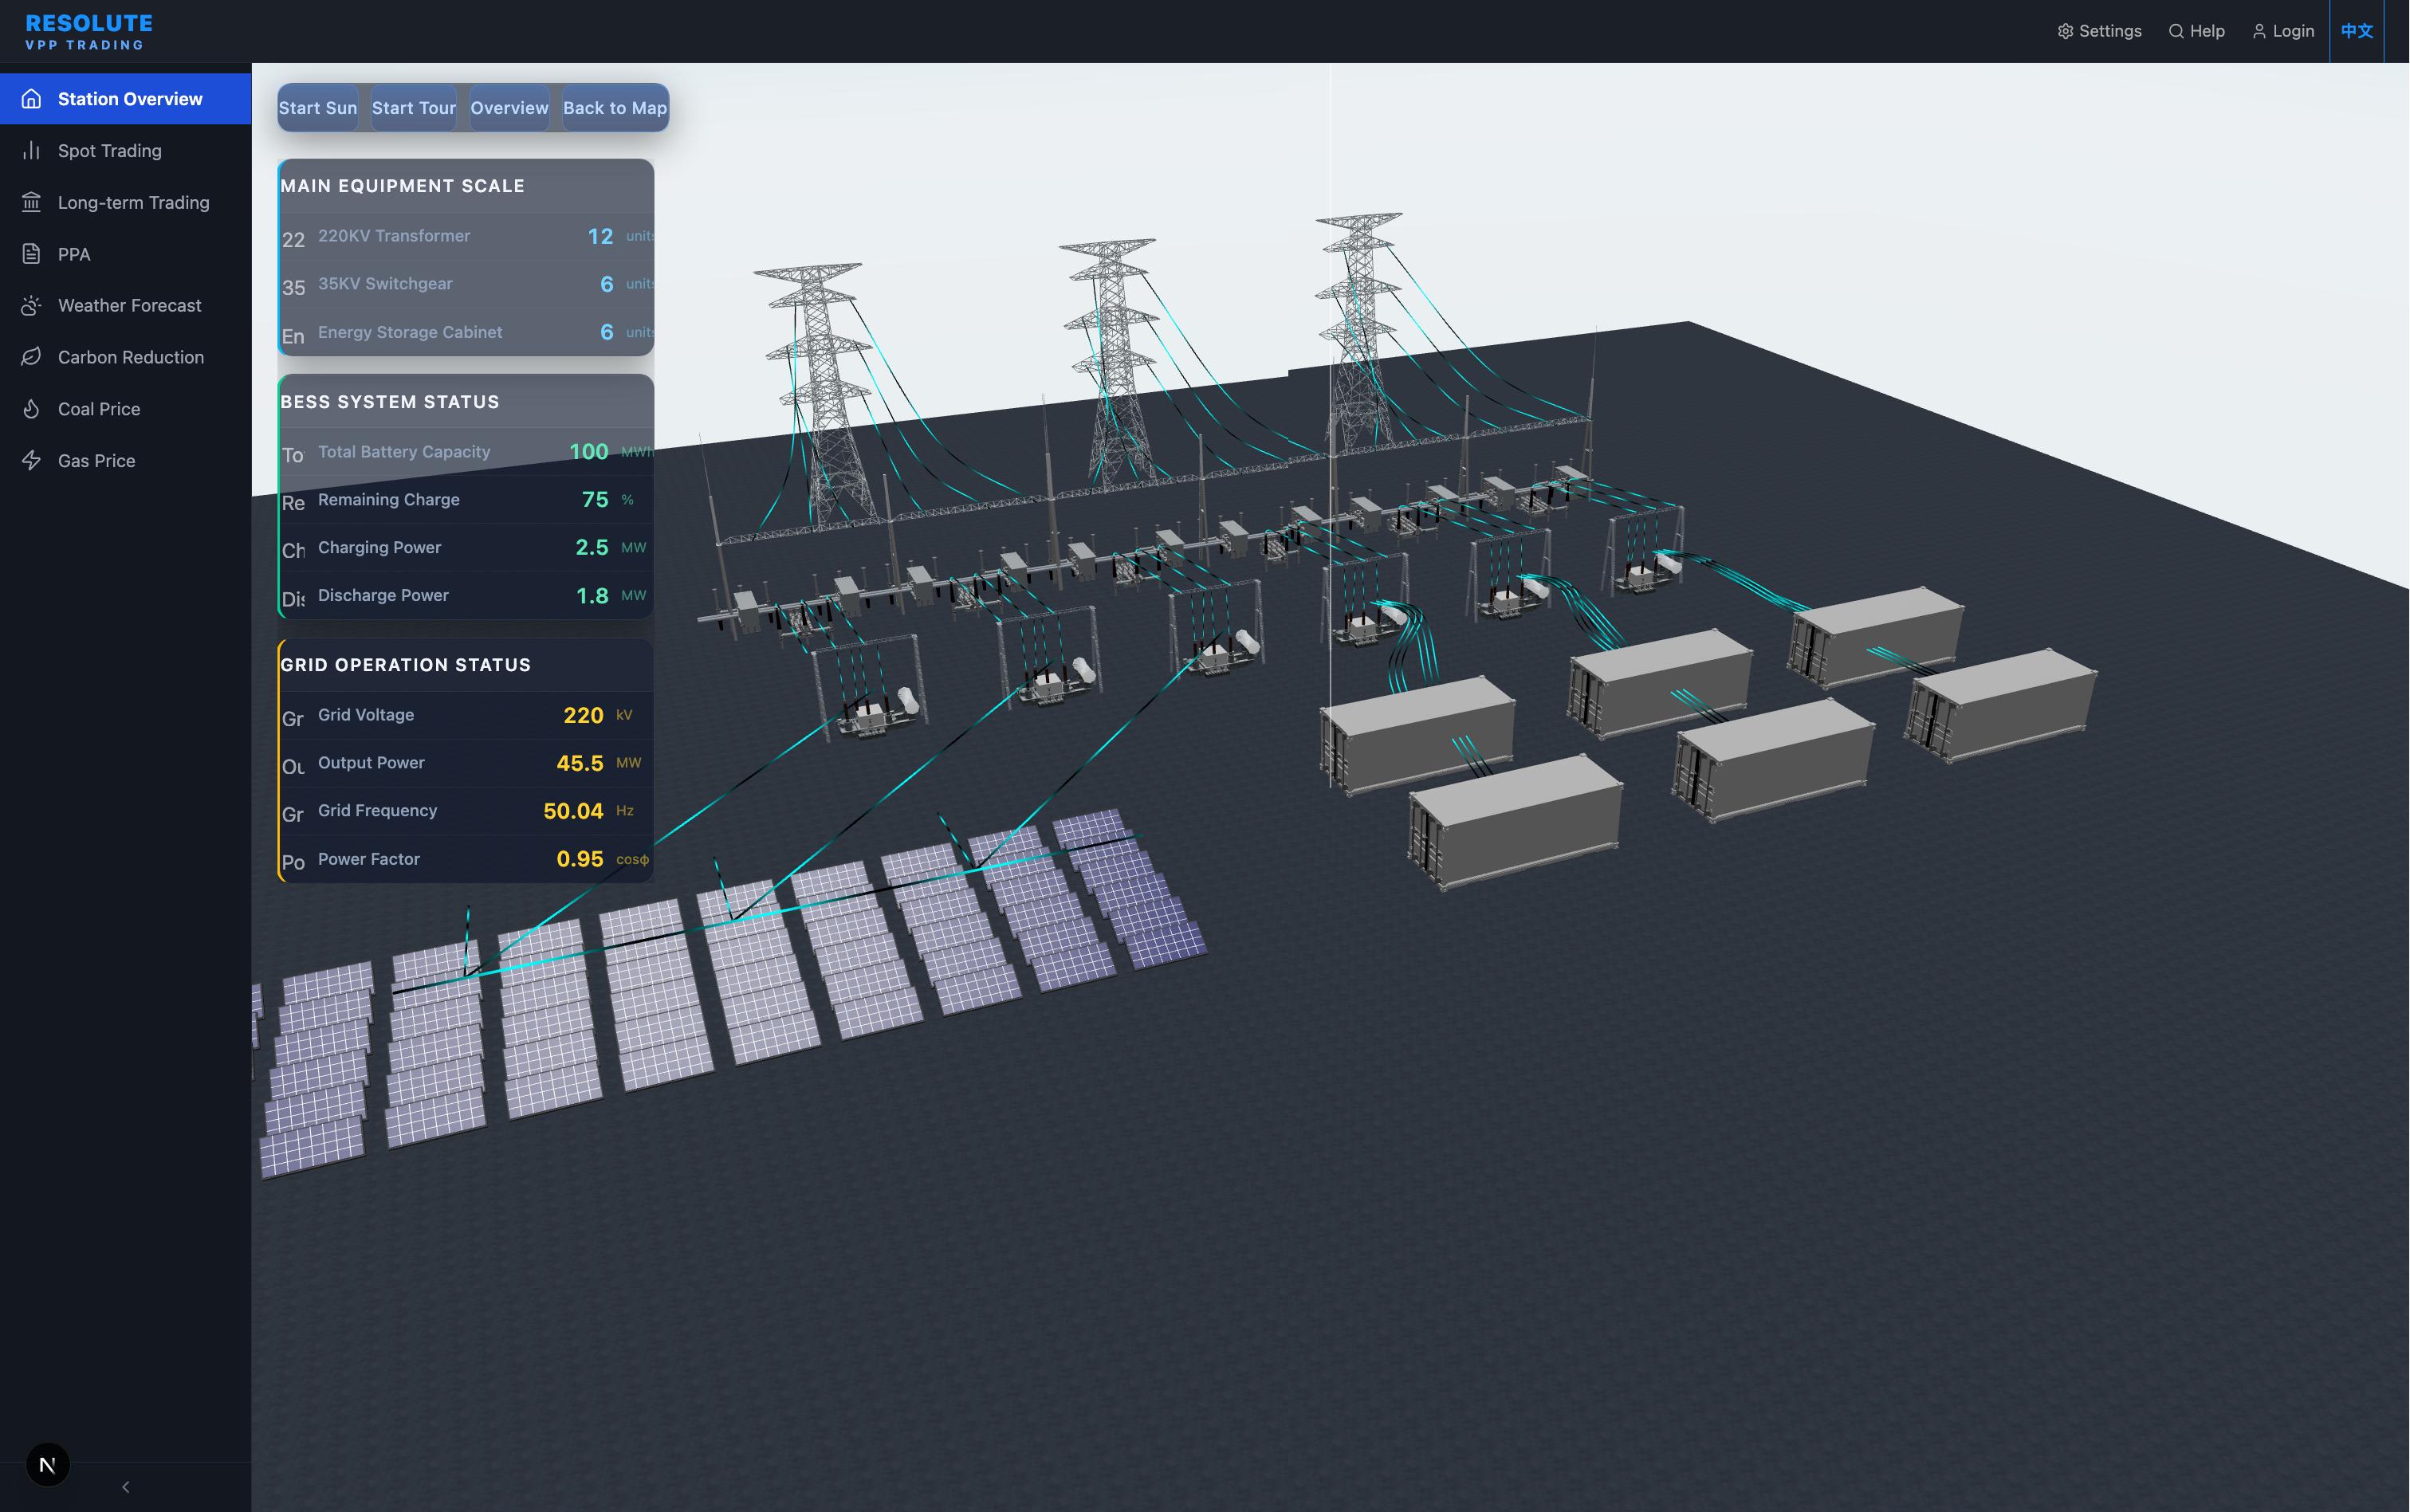Collapse the sidebar with the chevron arrow
The image size is (2410, 1512).
[125, 1487]
